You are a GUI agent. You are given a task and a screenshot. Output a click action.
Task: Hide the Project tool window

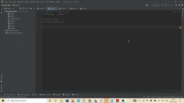(x=34, y=9)
